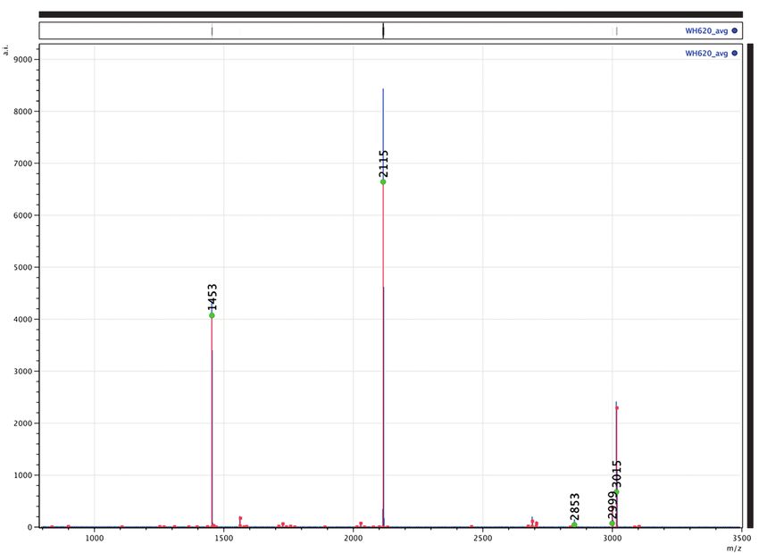Screen dimensions: 759x553
Task: Click the overview strip tick near 1453
Action: tap(212, 31)
